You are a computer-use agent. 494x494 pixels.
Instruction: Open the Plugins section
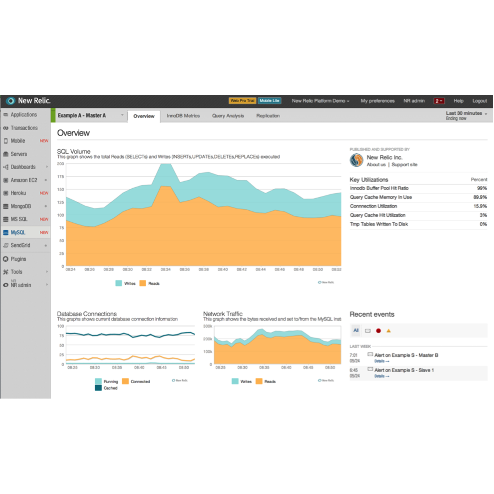point(18,259)
